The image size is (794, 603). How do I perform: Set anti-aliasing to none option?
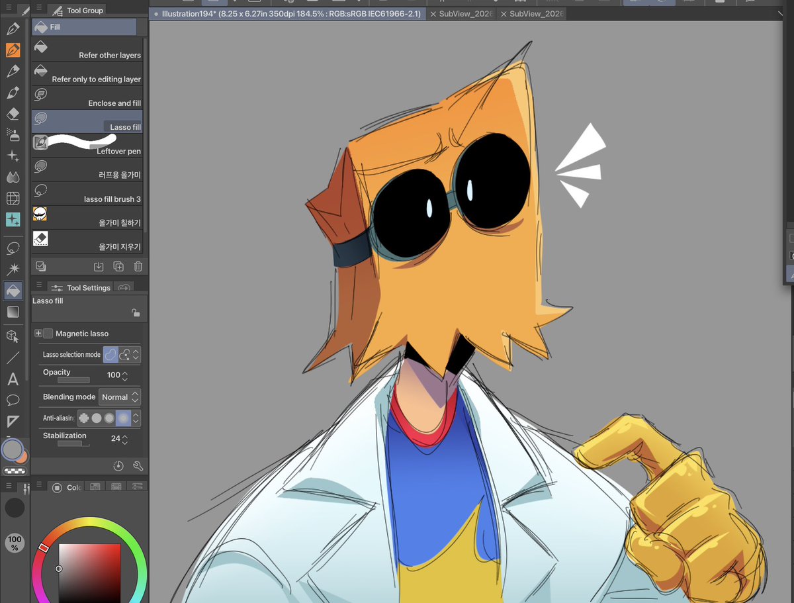click(x=83, y=418)
